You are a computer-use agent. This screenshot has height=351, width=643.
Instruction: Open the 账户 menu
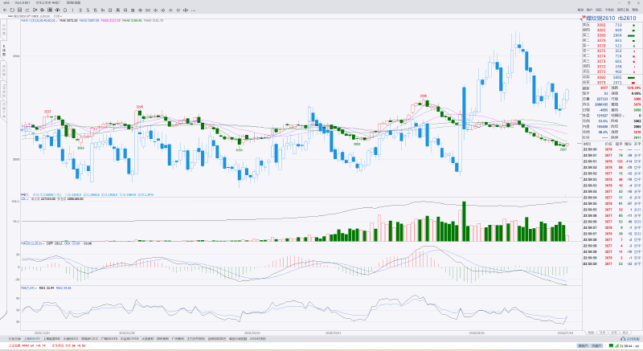(589, 10)
